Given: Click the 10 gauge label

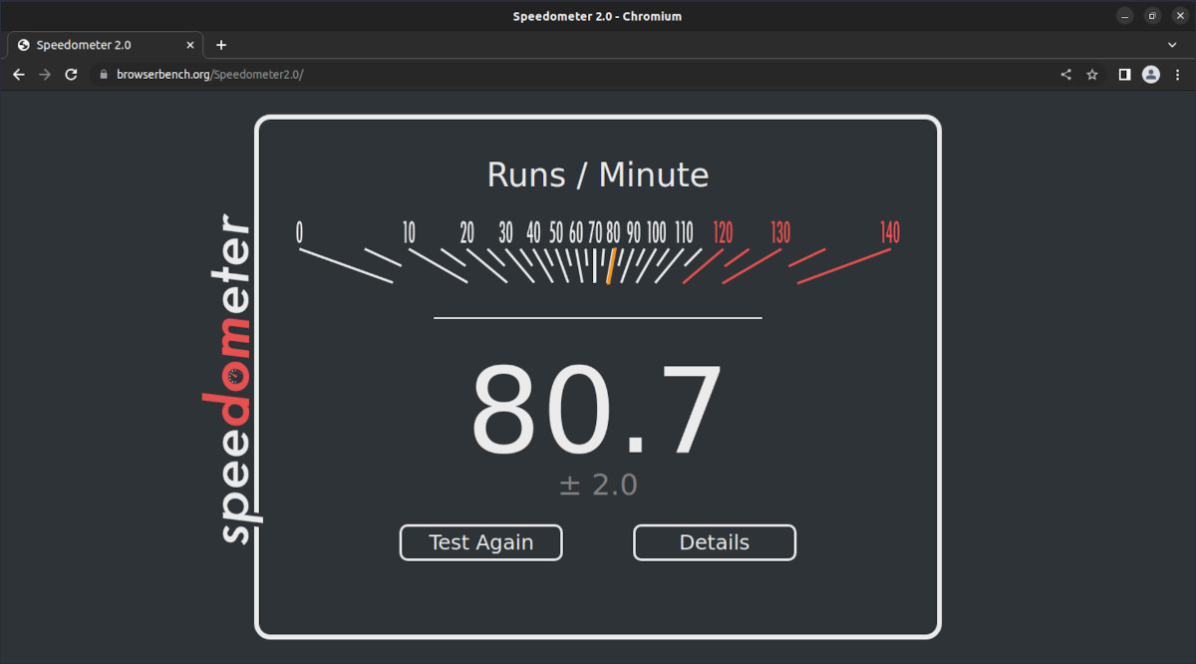Looking at the screenshot, I should point(409,232).
